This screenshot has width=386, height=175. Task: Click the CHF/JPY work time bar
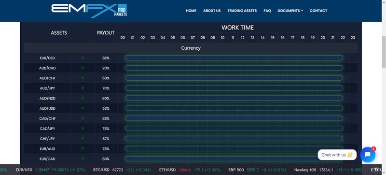[234, 139]
